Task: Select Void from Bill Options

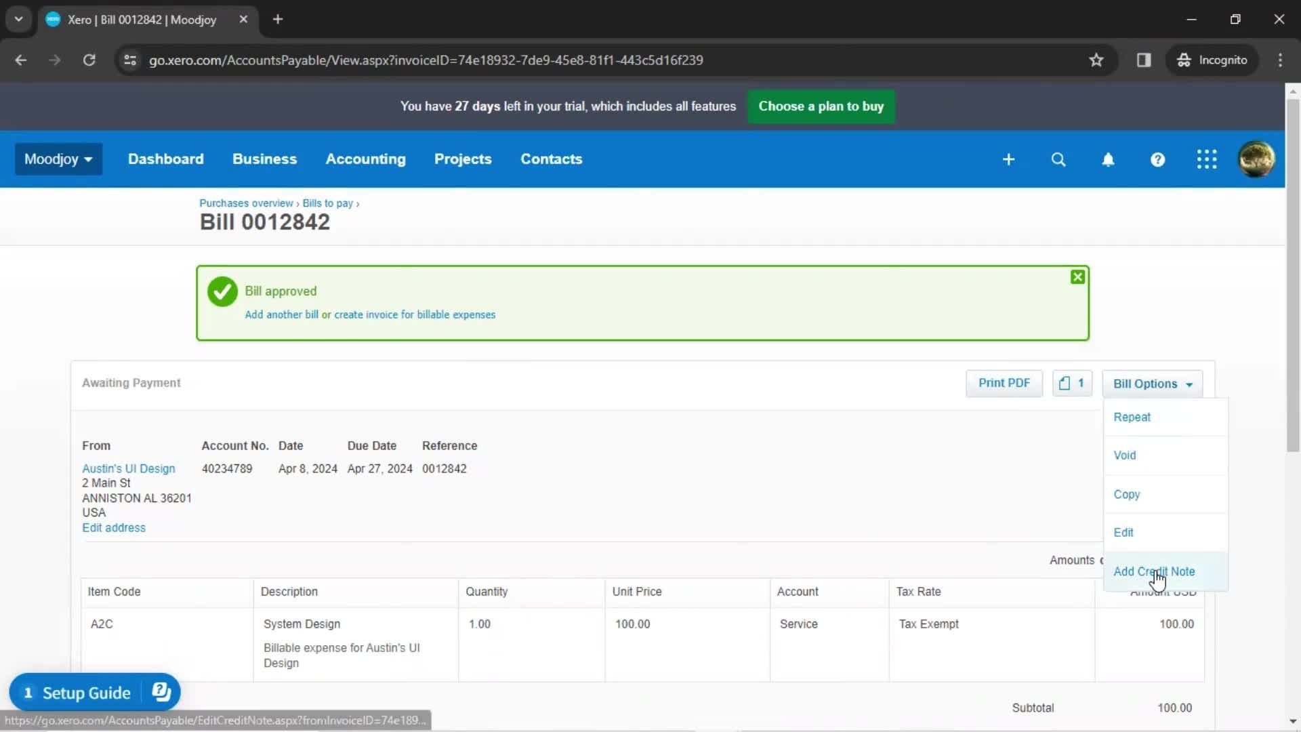Action: pos(1165,455)
